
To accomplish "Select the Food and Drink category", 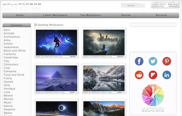I will coord(14,75).
